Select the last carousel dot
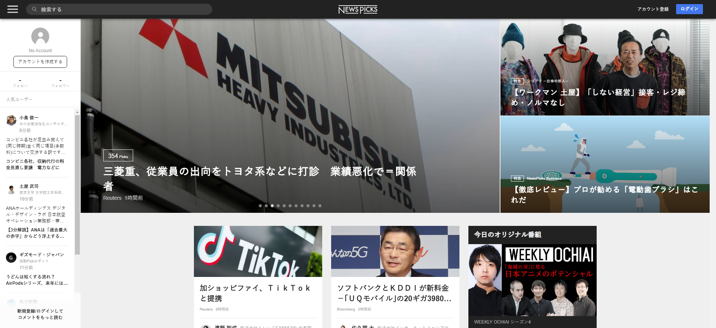 click(x=320, y=206)
